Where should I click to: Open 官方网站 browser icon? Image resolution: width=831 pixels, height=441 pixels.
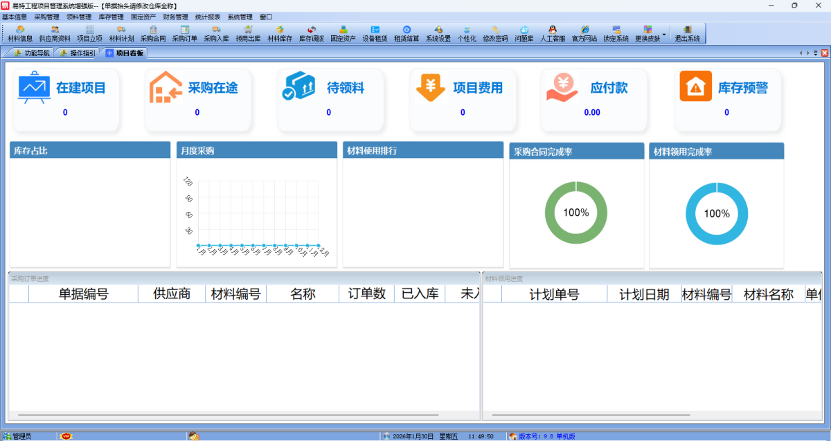(x=584, y=34)
